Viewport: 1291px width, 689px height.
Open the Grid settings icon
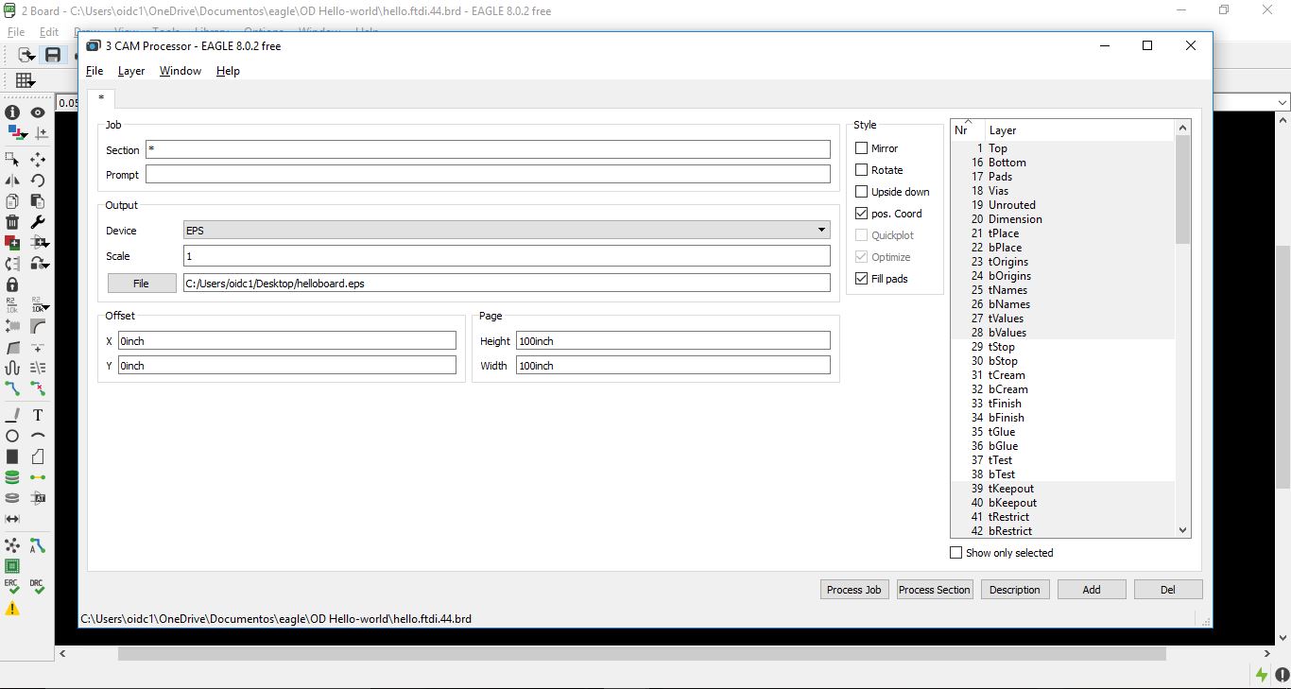(25, 80)
